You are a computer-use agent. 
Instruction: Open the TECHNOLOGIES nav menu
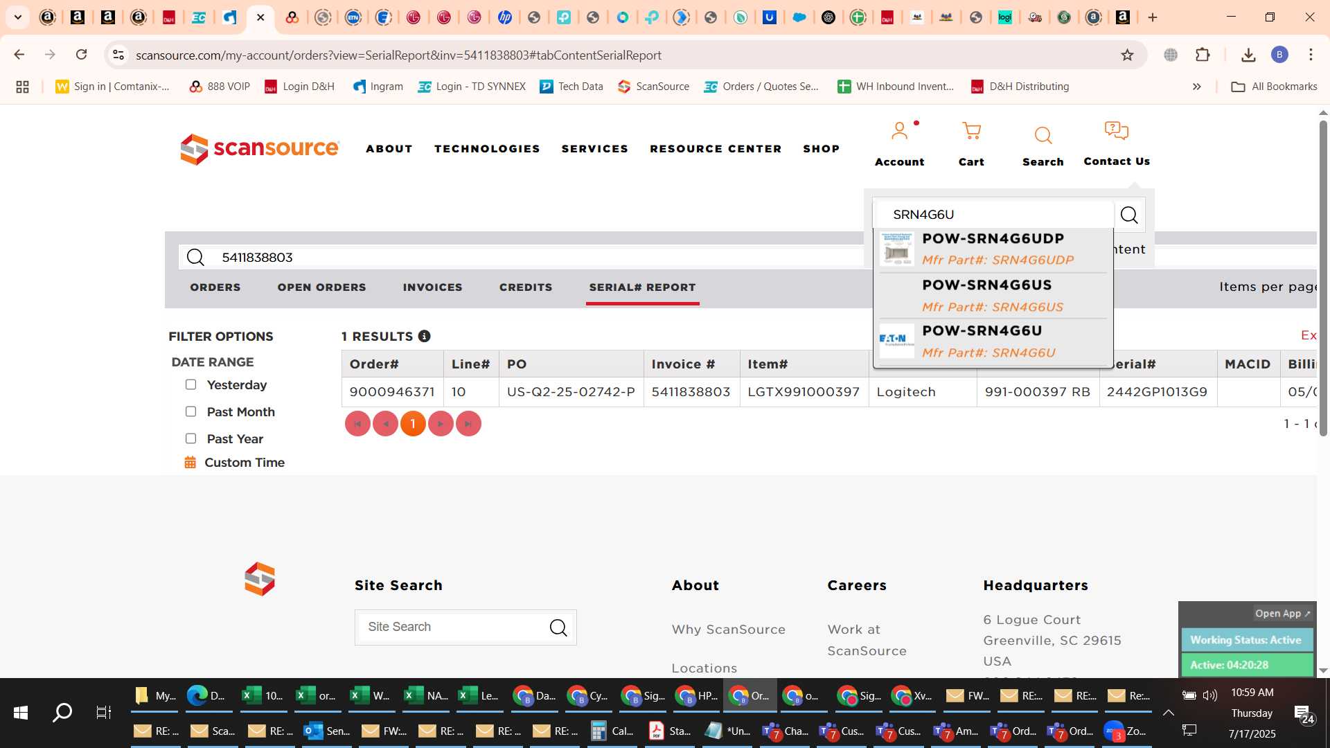tap(487, 149)
